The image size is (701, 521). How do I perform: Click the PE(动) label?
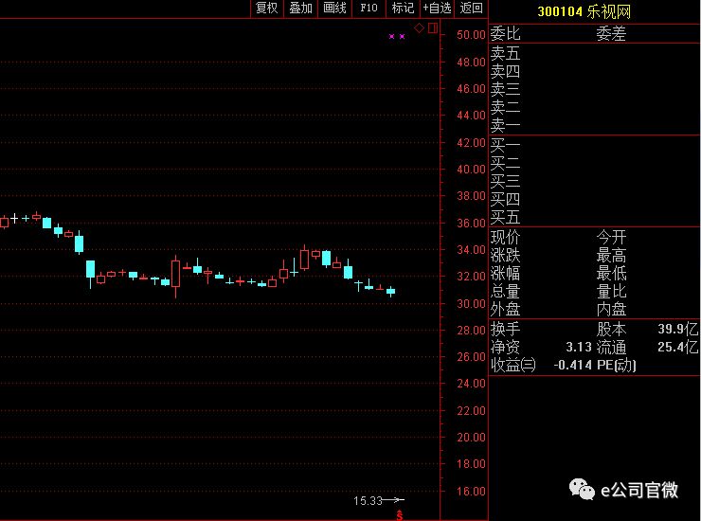point(617,365)
